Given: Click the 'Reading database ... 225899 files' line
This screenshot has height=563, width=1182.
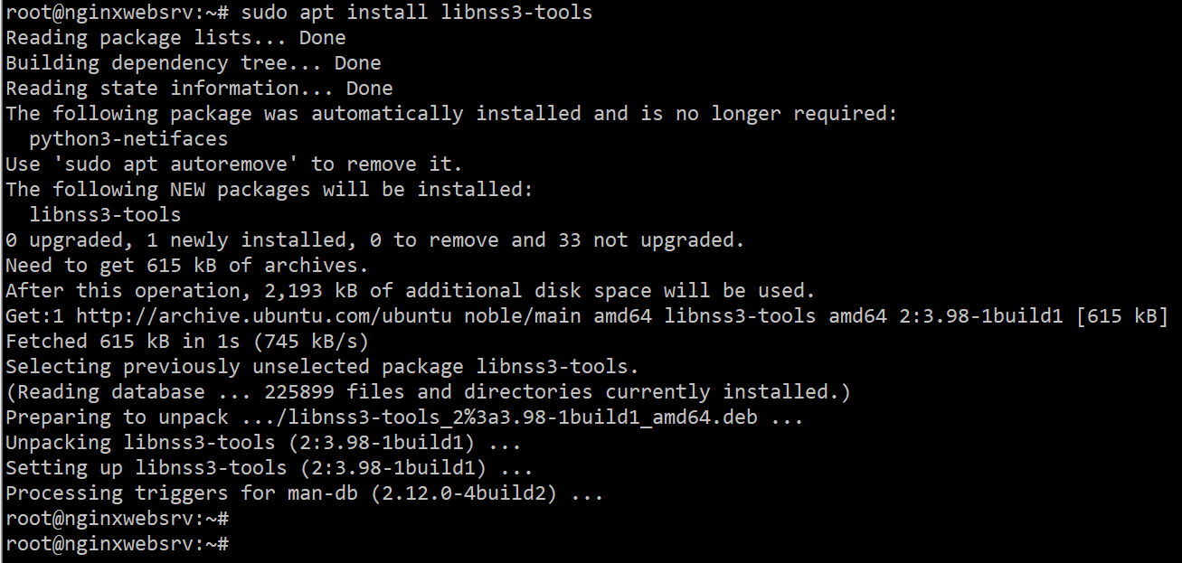Looking at the screenshot, I should [x=428, y=392].
